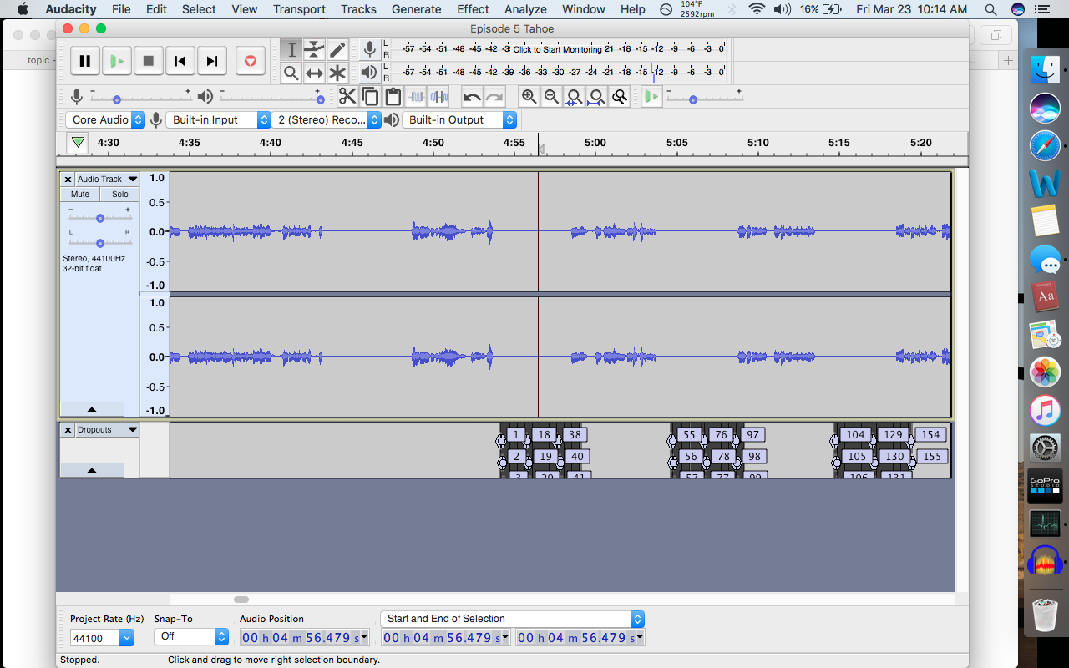The image size is (1069, 668).
Task: Solo the Audio Track
Action: (119, 194)
